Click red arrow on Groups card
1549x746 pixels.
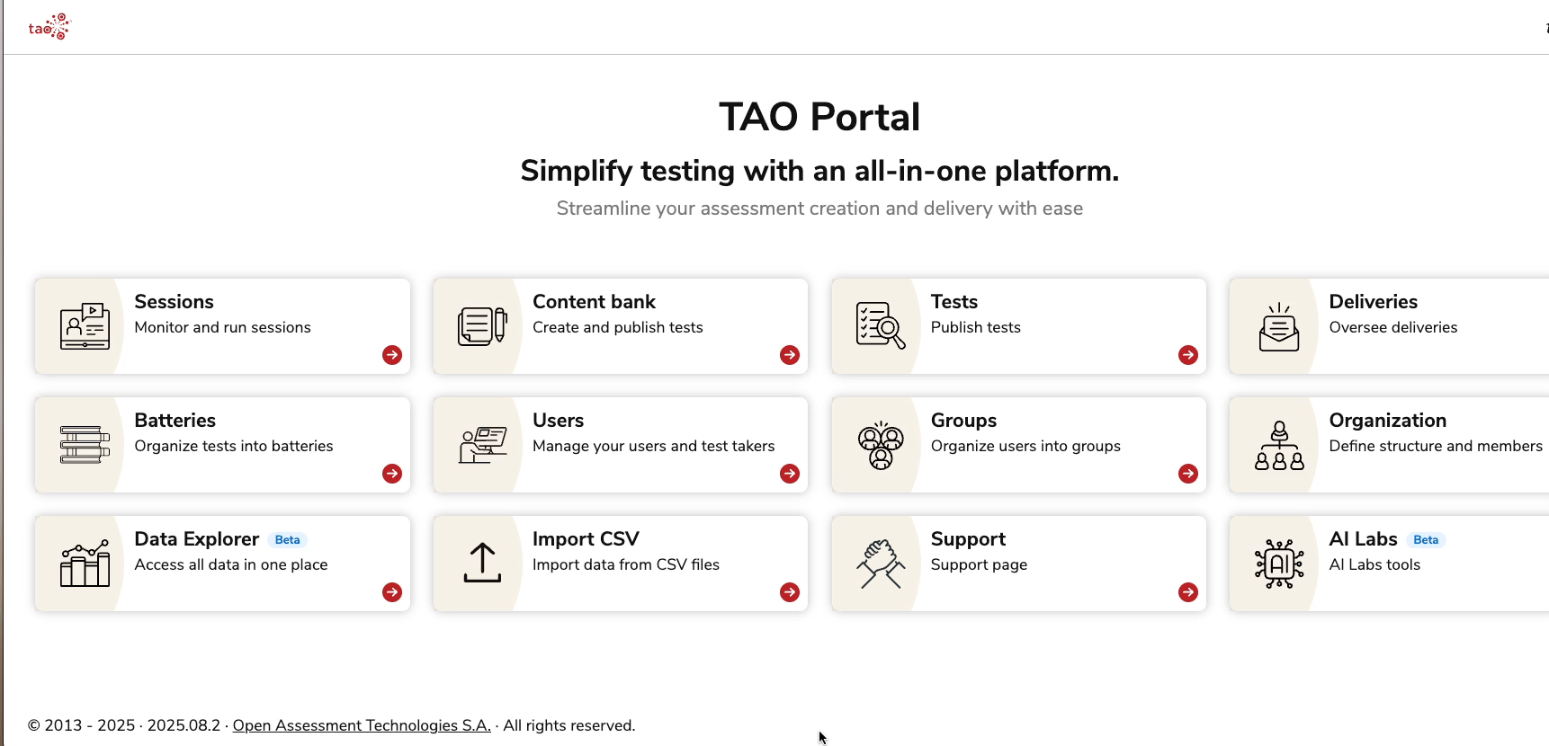coord(1188,474)
